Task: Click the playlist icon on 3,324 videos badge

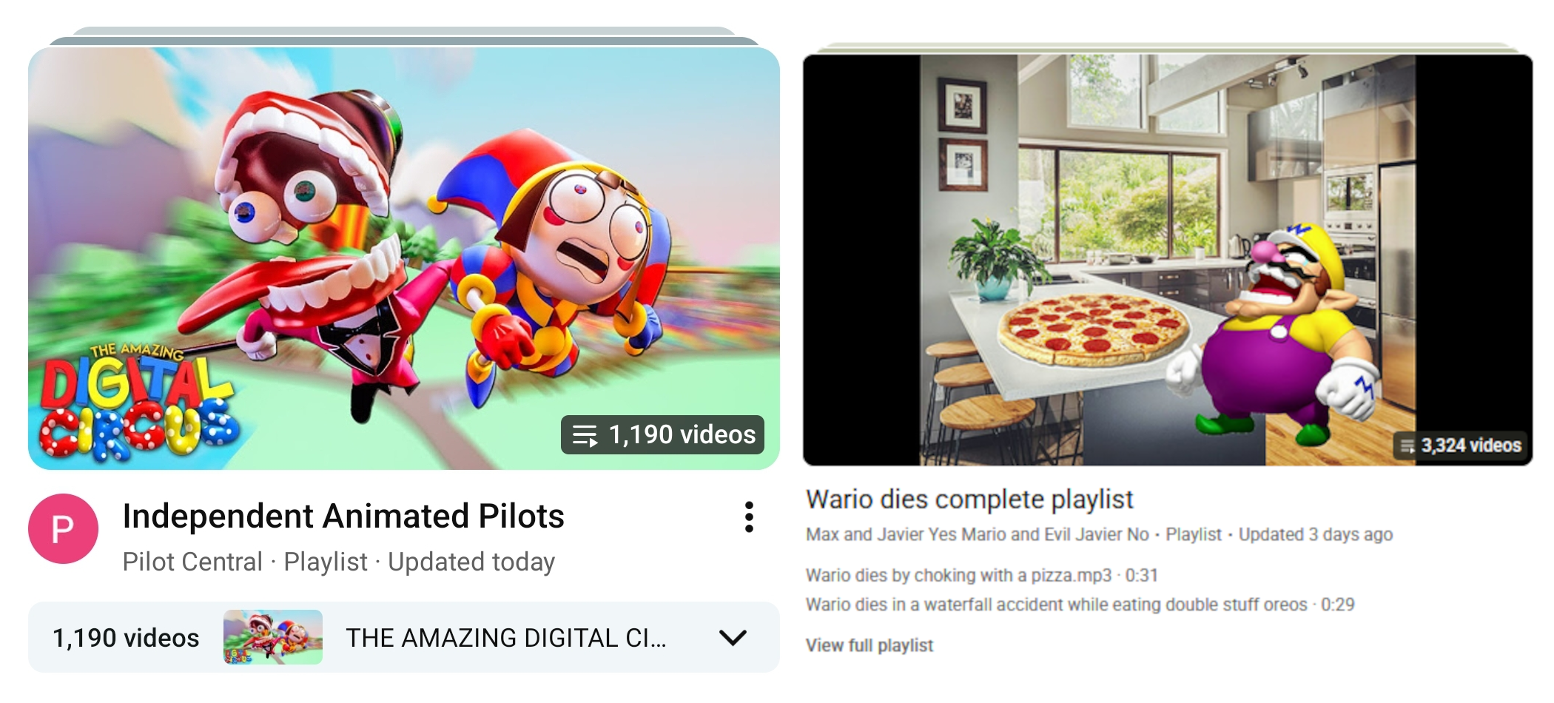Action: coord(1407,445)
